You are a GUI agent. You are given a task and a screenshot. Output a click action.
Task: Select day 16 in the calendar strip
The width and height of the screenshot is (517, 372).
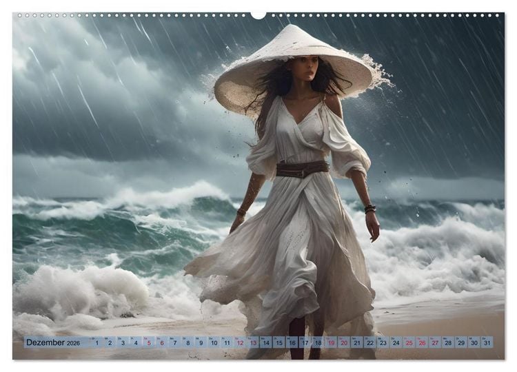point(292,342)
